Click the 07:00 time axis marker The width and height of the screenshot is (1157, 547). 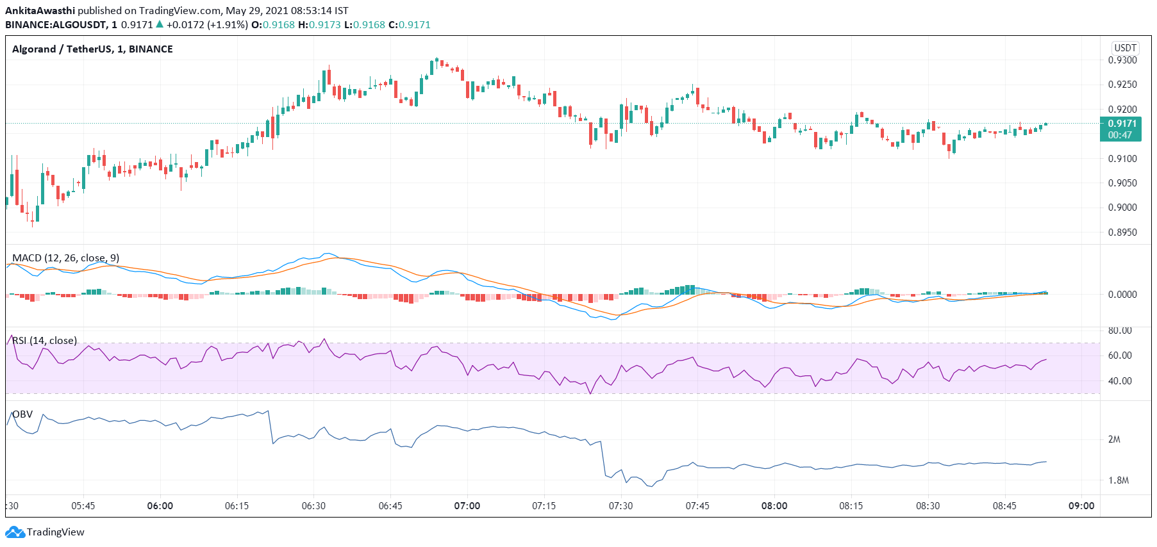467,506
